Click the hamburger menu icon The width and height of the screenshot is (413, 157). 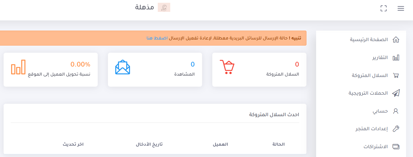click(401, 9)
